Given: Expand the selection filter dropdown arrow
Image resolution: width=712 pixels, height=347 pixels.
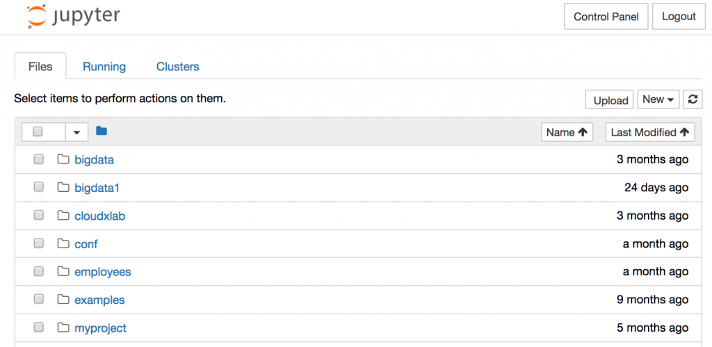Looking at the screenshot, I should pyautogui.click(x=76, y=132).
